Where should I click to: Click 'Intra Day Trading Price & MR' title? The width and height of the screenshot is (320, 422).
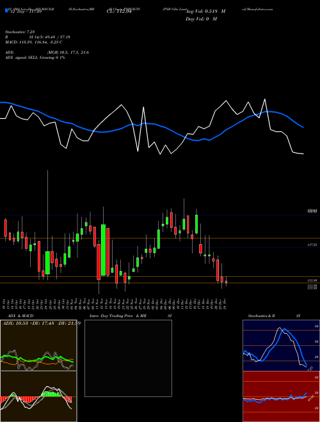click(x=118, y=316)
